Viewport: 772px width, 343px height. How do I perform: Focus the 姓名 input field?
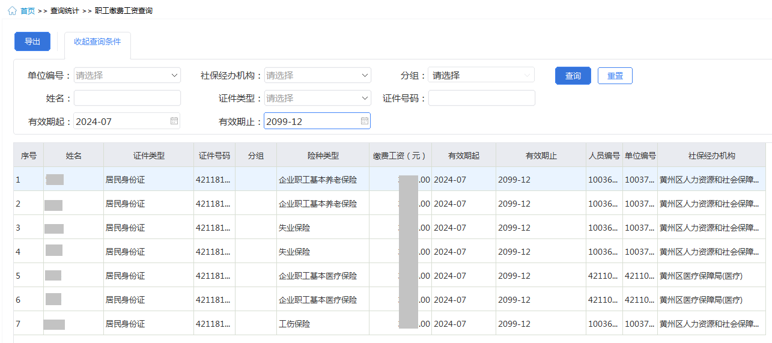tap(127, 98)
